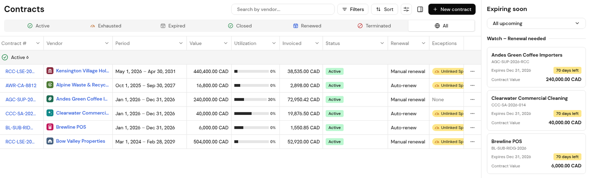The width and height of the screenshot is (590, 178).
Task: Open the Period column dropdown
Action: point(181,43)
